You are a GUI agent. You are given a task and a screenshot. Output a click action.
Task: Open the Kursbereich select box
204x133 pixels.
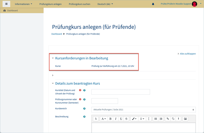143,110
